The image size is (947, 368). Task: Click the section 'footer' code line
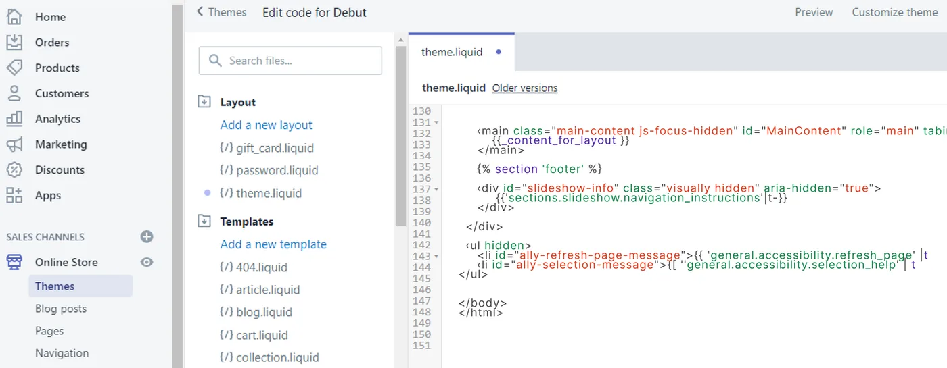click(539, 168)
